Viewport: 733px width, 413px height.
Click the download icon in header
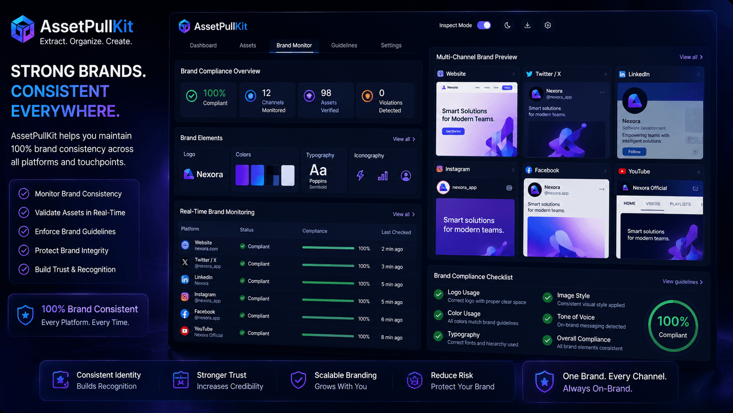click(x=527, y=25)
